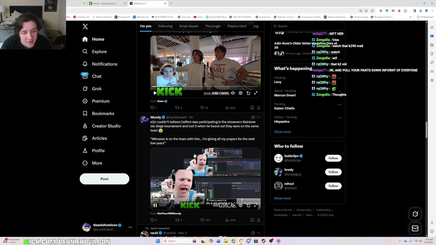
Task: View analytics for the 844-view post
Action: [230, 108]
